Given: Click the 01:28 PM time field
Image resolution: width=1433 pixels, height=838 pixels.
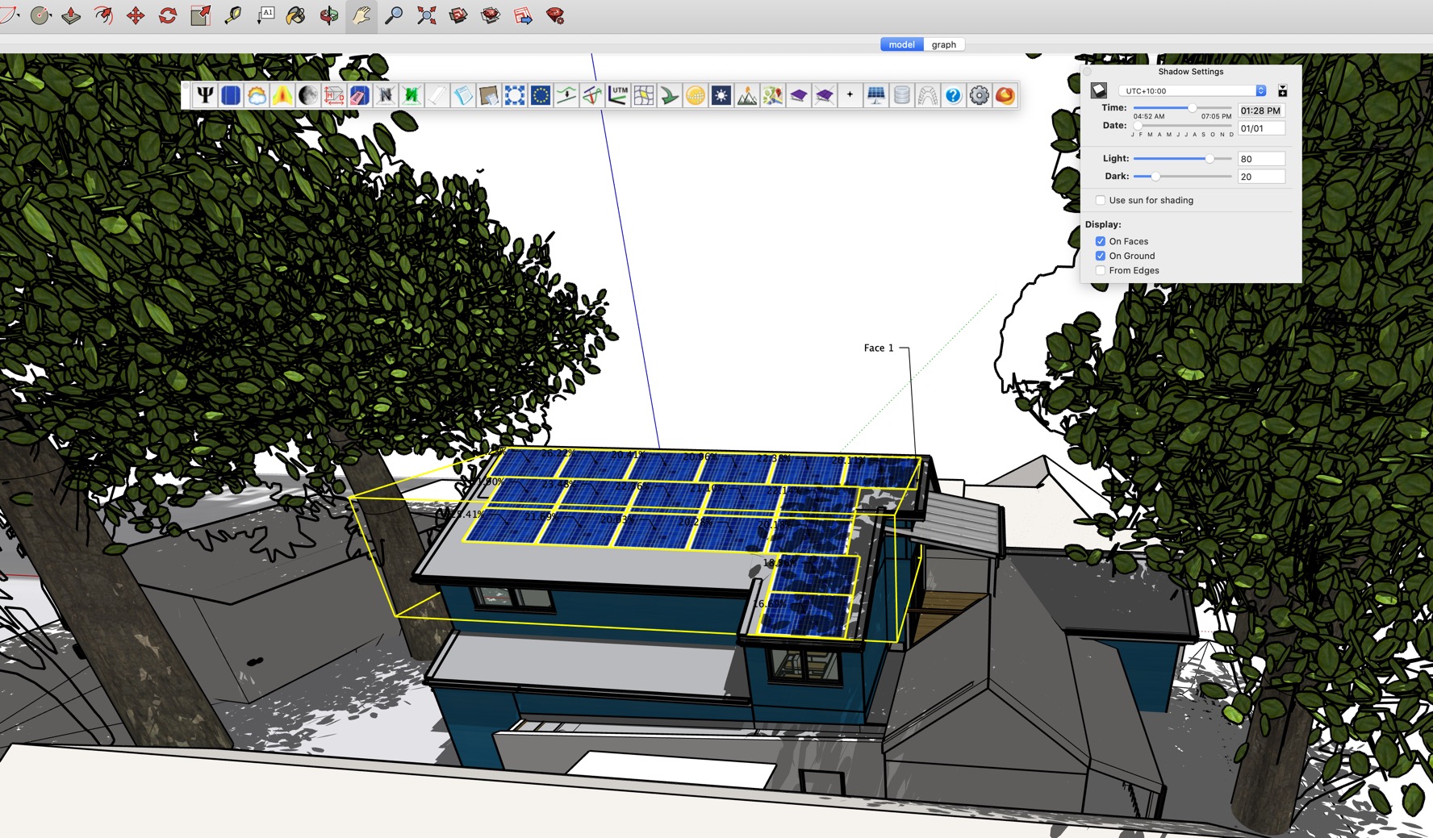Looking at the screenshot, I should click(x=1261, y=110).
